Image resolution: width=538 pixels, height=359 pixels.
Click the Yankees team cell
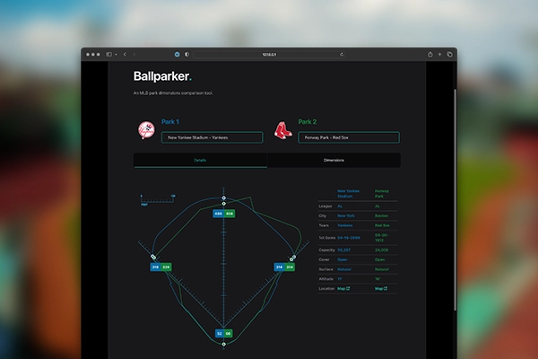tap(345, 225)
